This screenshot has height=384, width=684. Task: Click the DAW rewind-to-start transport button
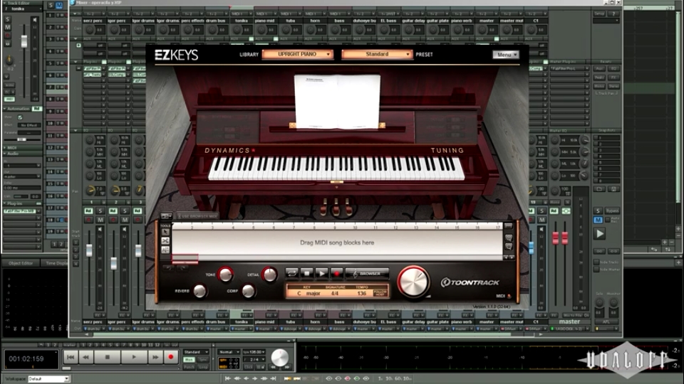click(70, 356)
